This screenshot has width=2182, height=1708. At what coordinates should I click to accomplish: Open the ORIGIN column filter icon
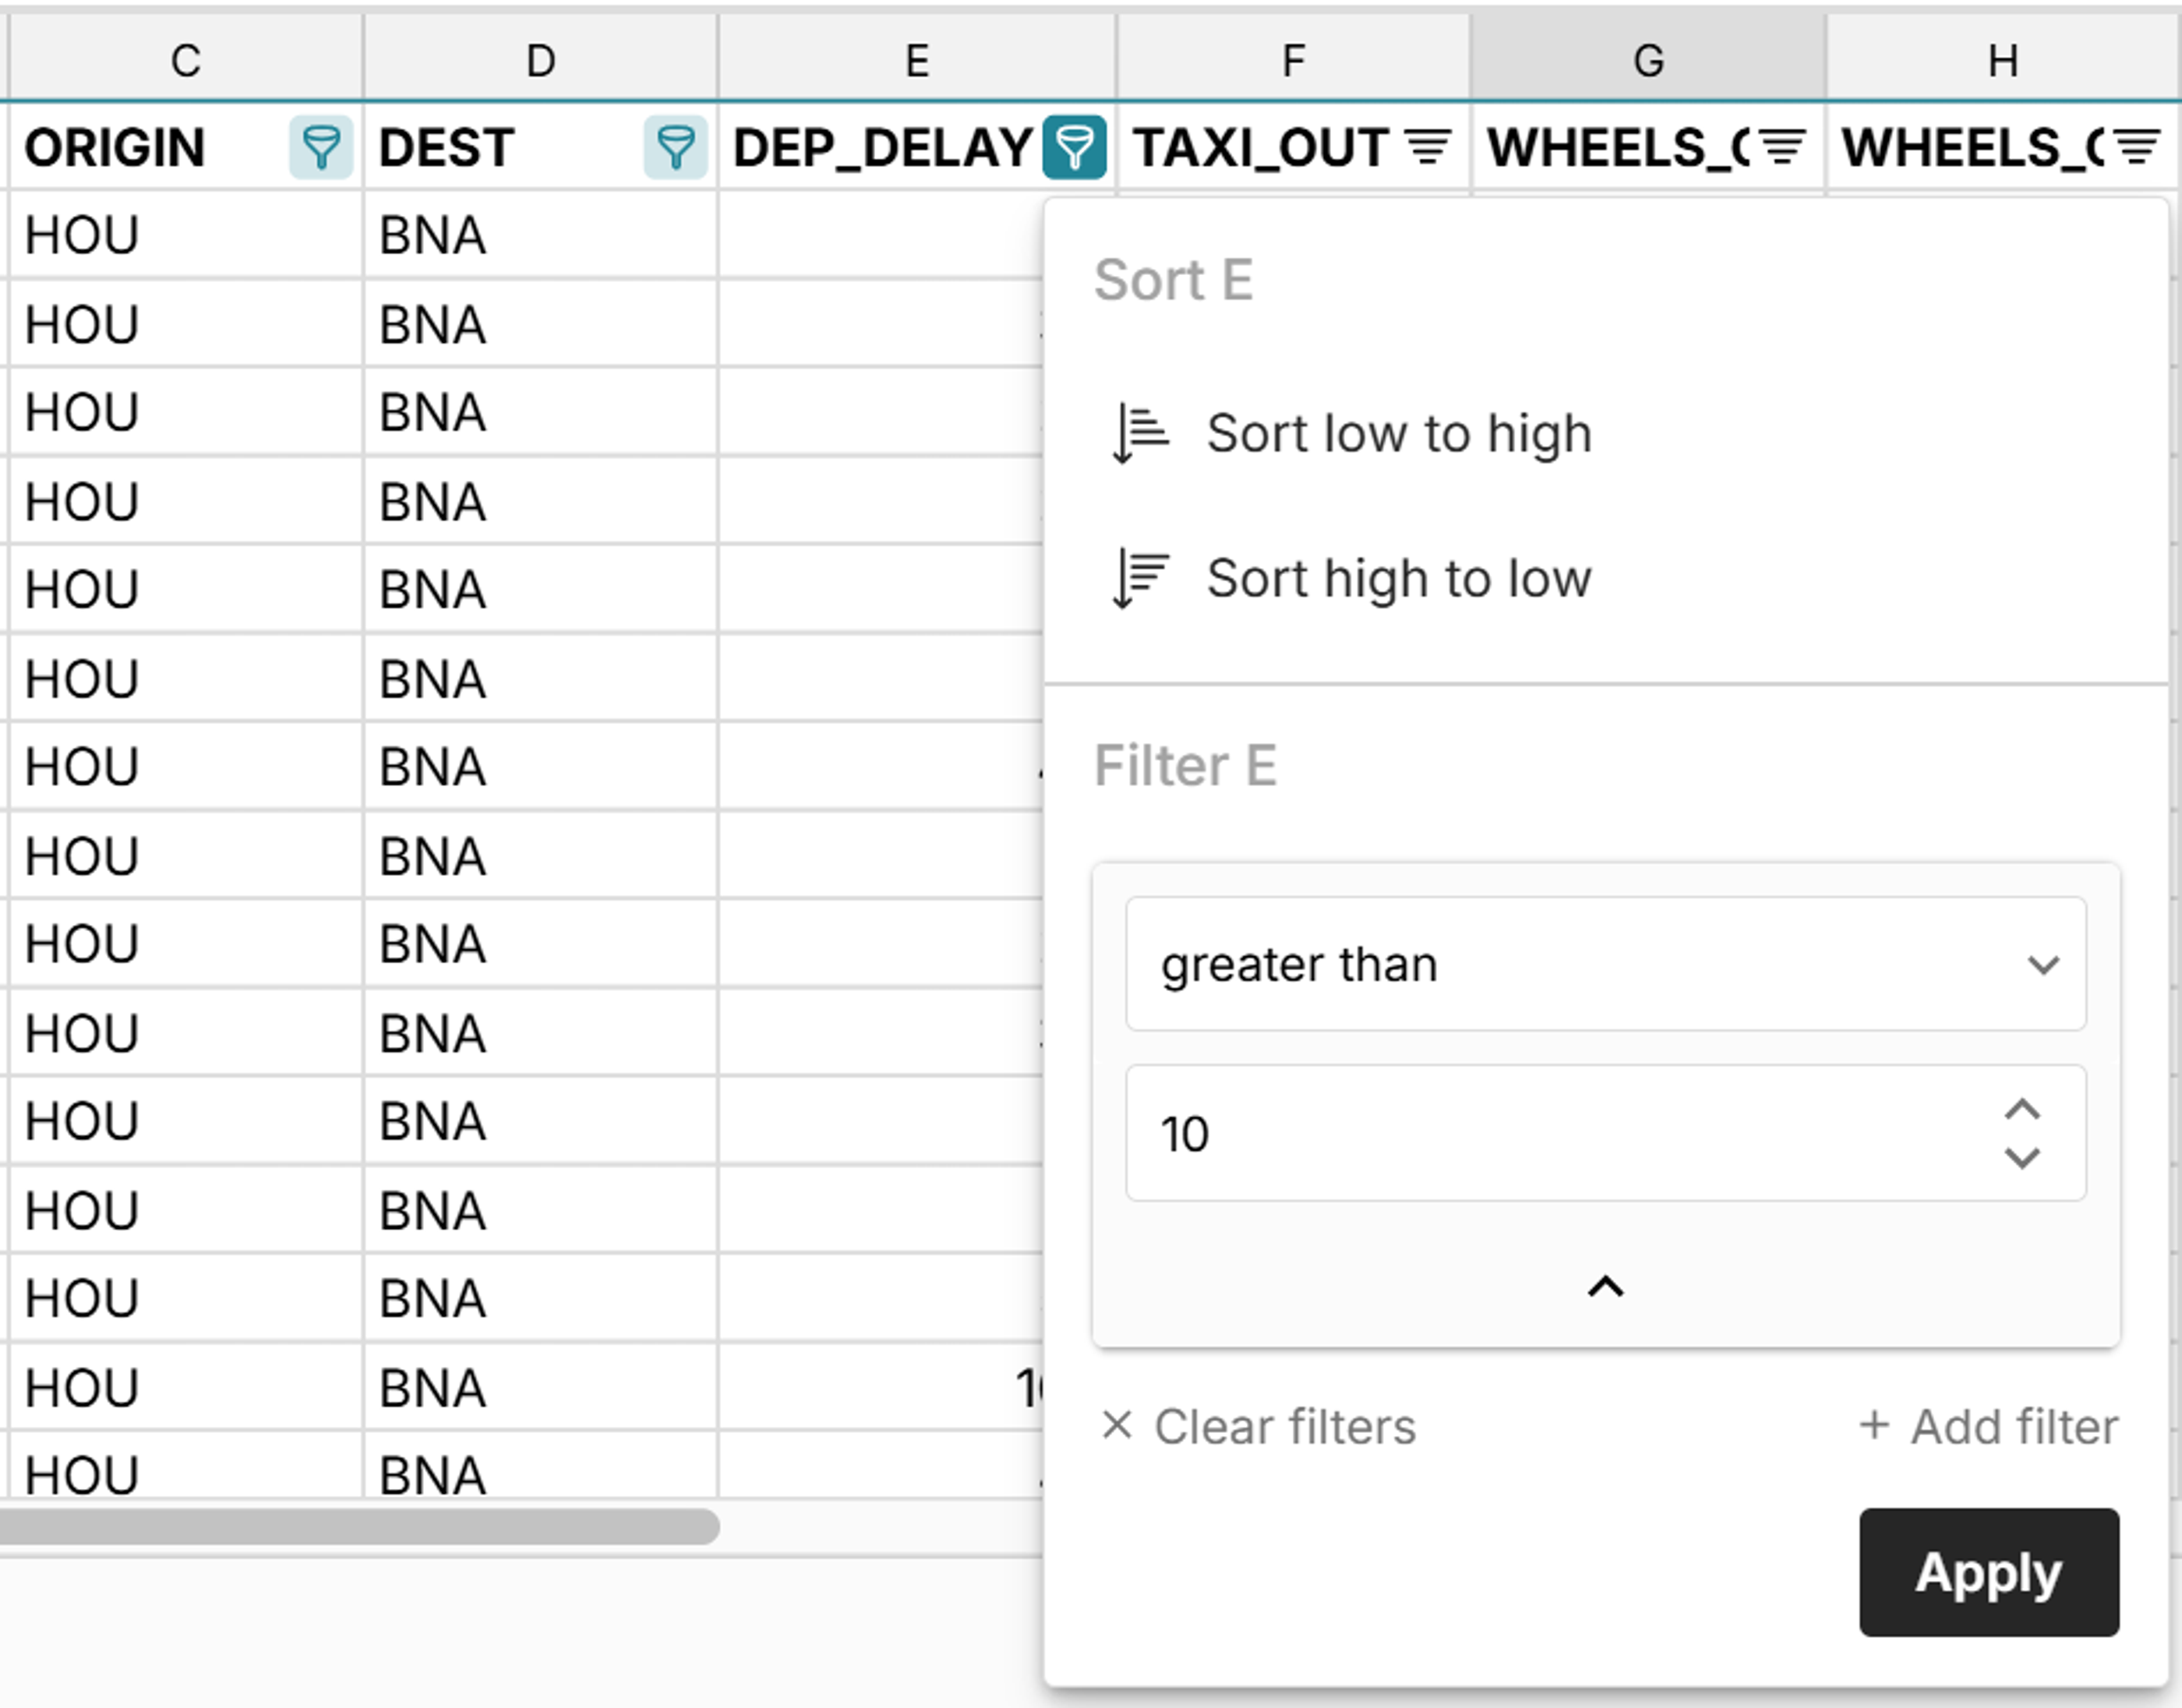320,148
